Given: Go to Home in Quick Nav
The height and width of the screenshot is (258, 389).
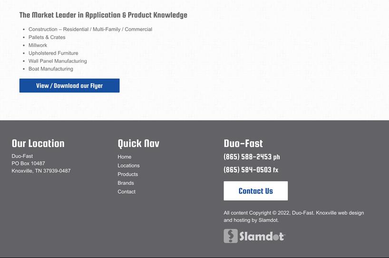Looking at the screenshot, I should 125,157.
